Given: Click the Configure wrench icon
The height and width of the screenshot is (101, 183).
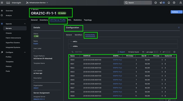Looking at the screenshot, I should click(x=2, y=52).
